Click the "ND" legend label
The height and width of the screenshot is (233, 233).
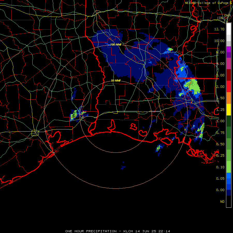point(222,202)
